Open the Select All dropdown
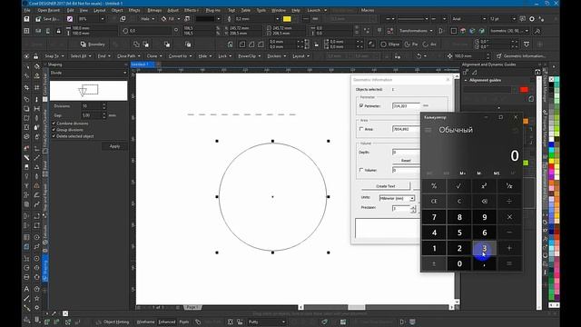 point(81,56)
